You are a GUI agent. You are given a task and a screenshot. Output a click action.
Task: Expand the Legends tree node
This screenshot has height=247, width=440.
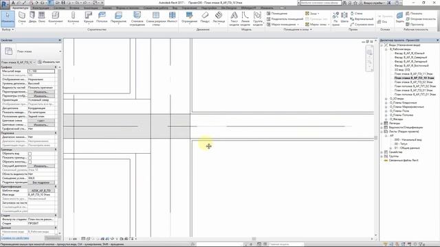point(382,123)
